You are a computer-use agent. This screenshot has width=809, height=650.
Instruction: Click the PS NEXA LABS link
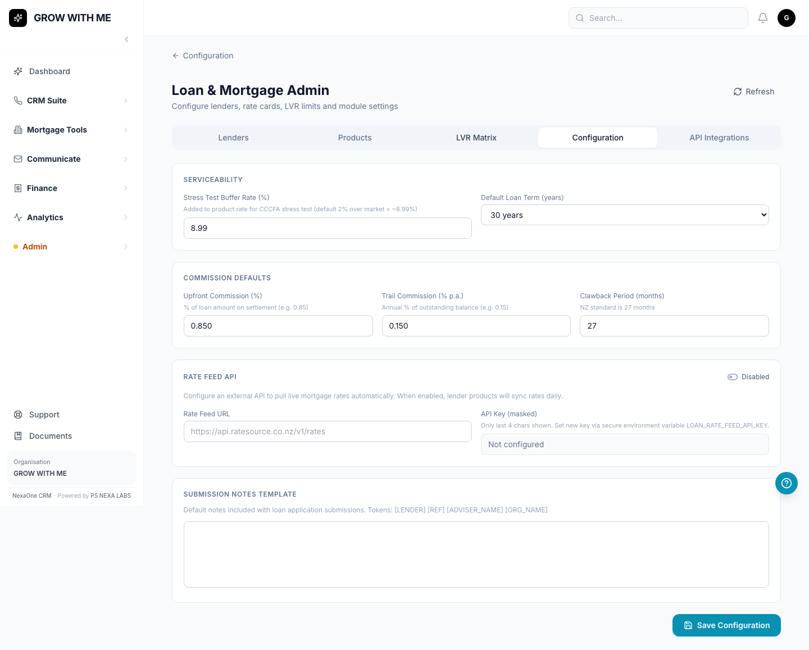pos(111,496)
